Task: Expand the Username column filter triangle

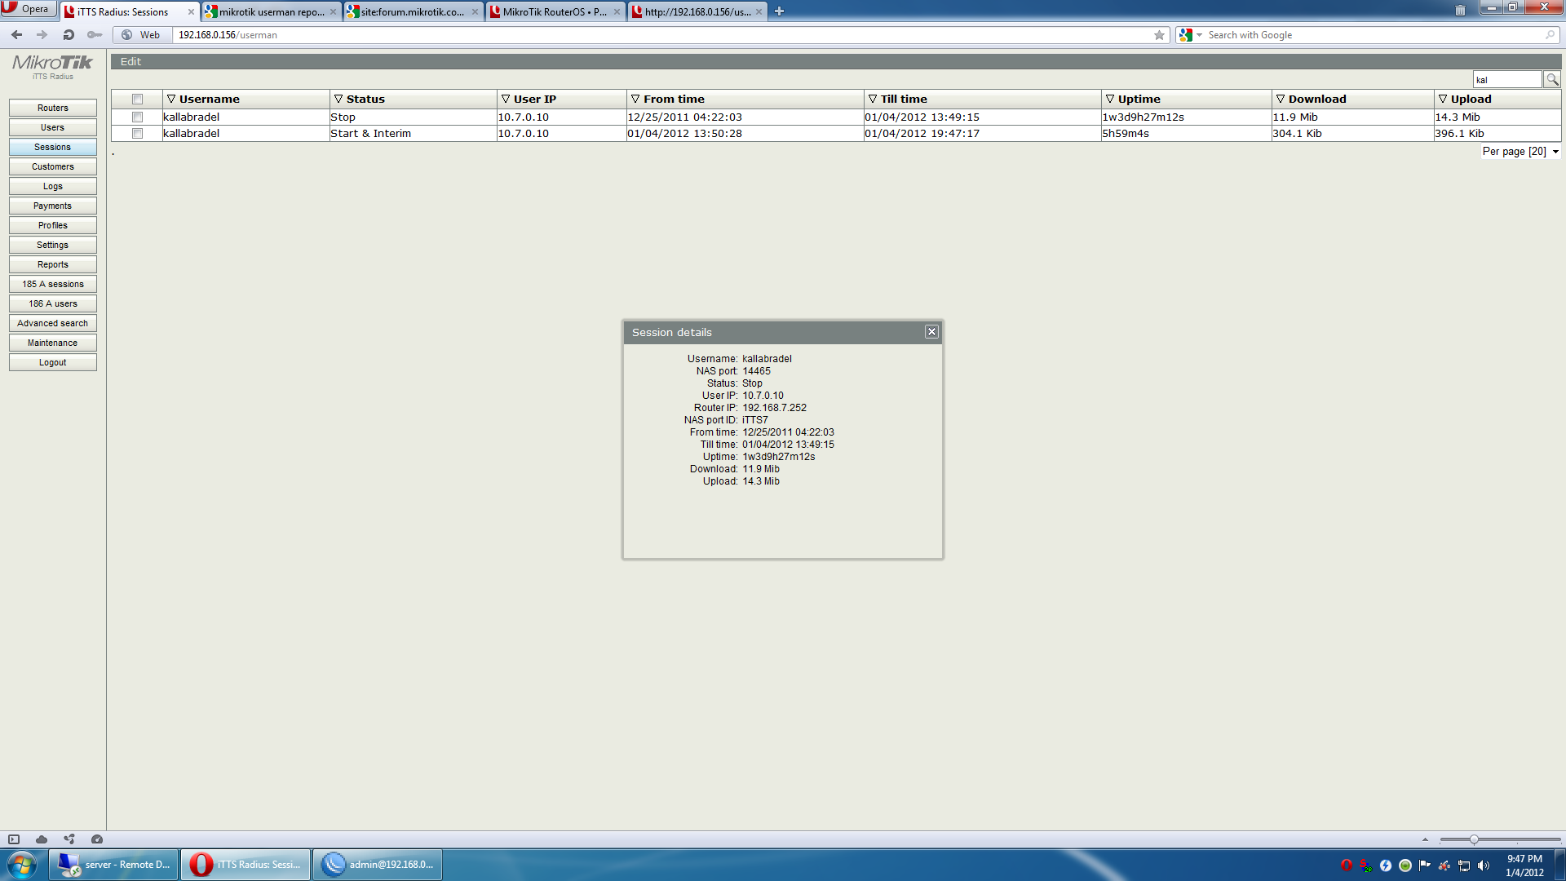Action: (171, 99)
